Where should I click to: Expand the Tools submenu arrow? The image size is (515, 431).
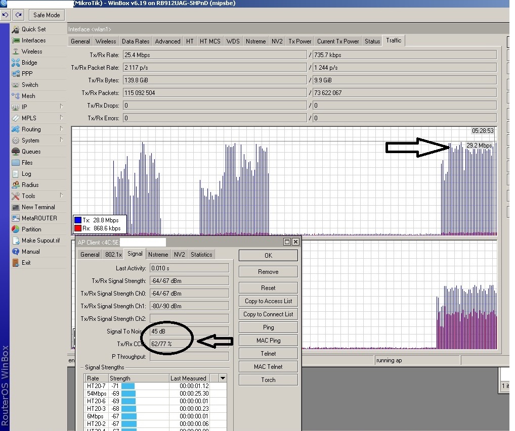61,195
